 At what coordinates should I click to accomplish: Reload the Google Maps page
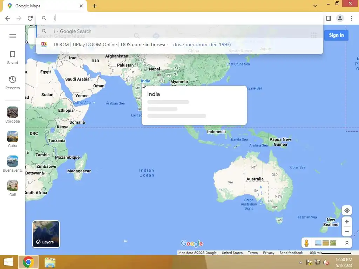pos(30,18)
